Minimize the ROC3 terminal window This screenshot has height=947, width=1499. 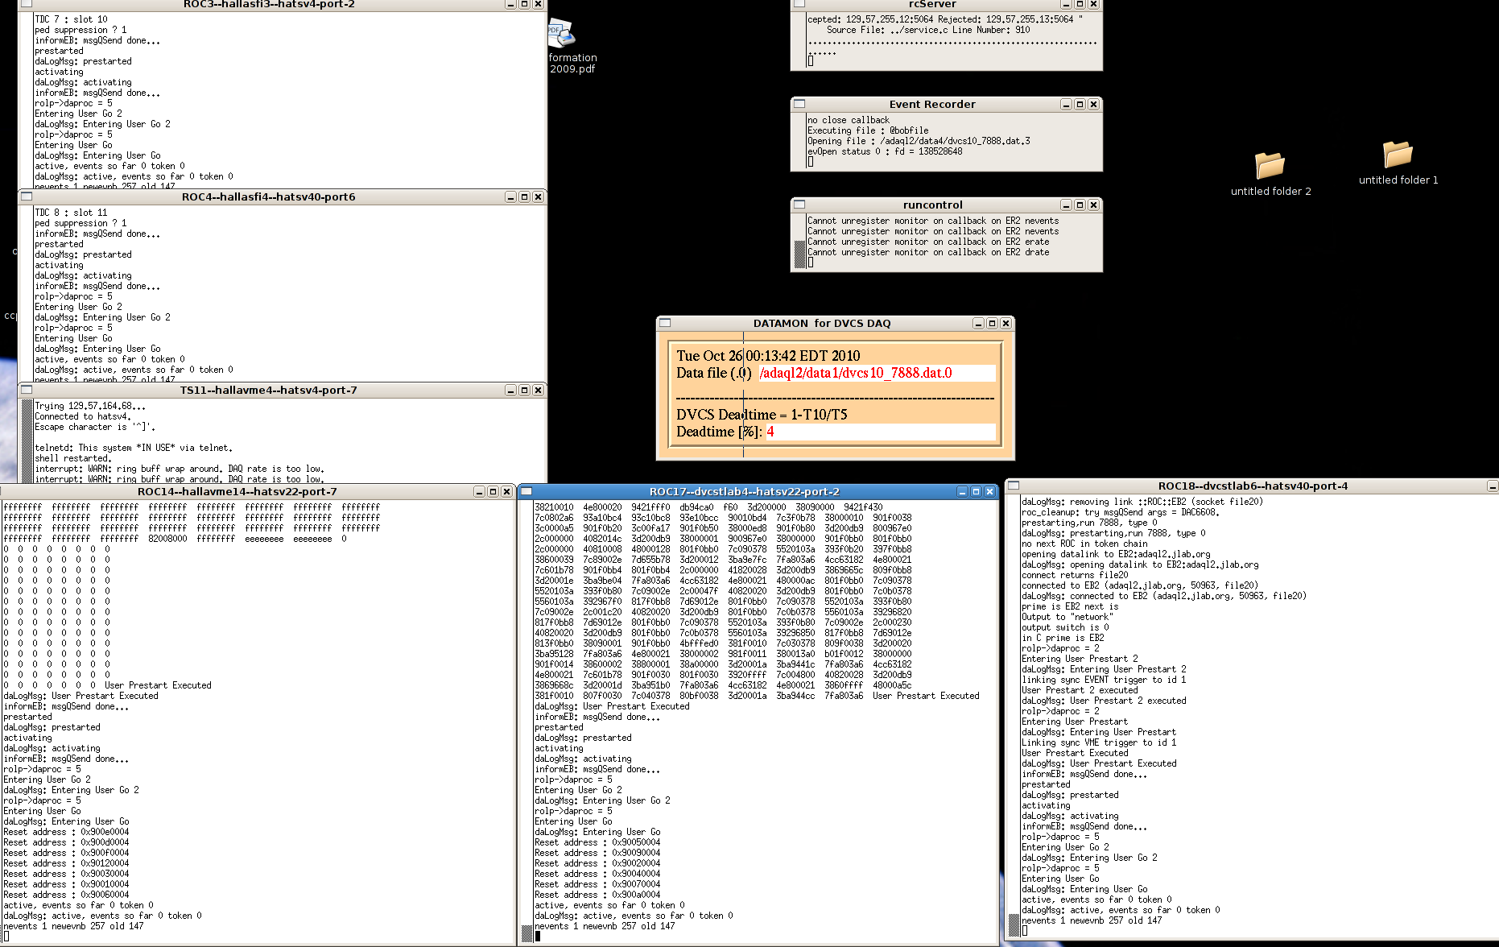pos(510,3)
